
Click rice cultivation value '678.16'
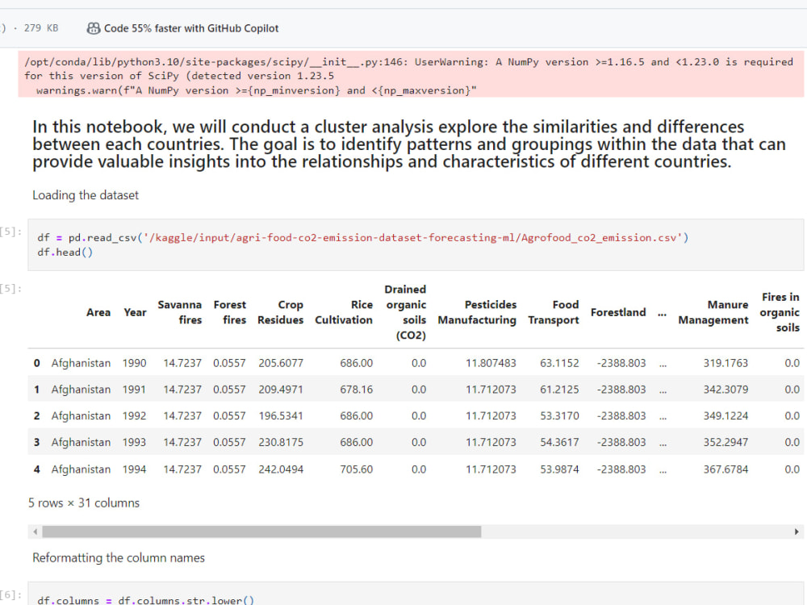(x=356, y=390)
